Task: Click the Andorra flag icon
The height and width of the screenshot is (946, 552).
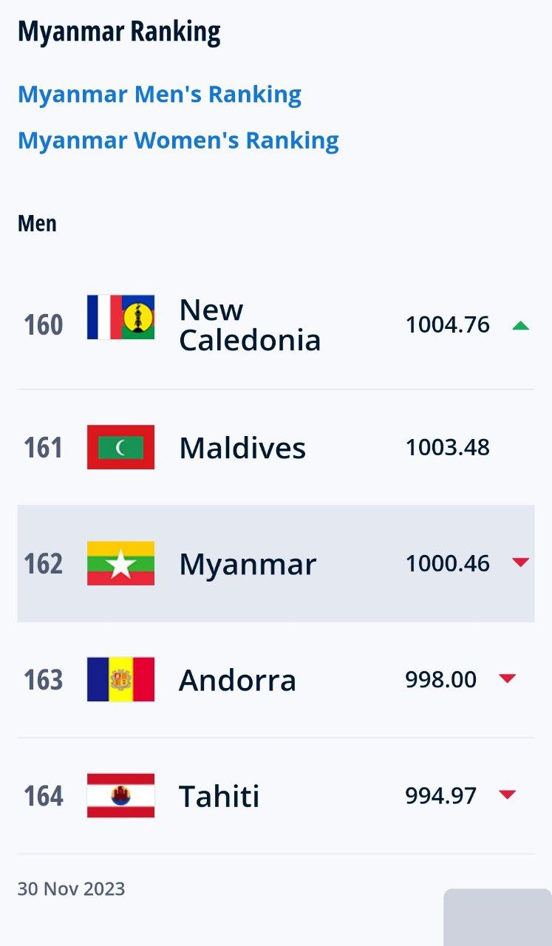Action: (x=120, y=679)
